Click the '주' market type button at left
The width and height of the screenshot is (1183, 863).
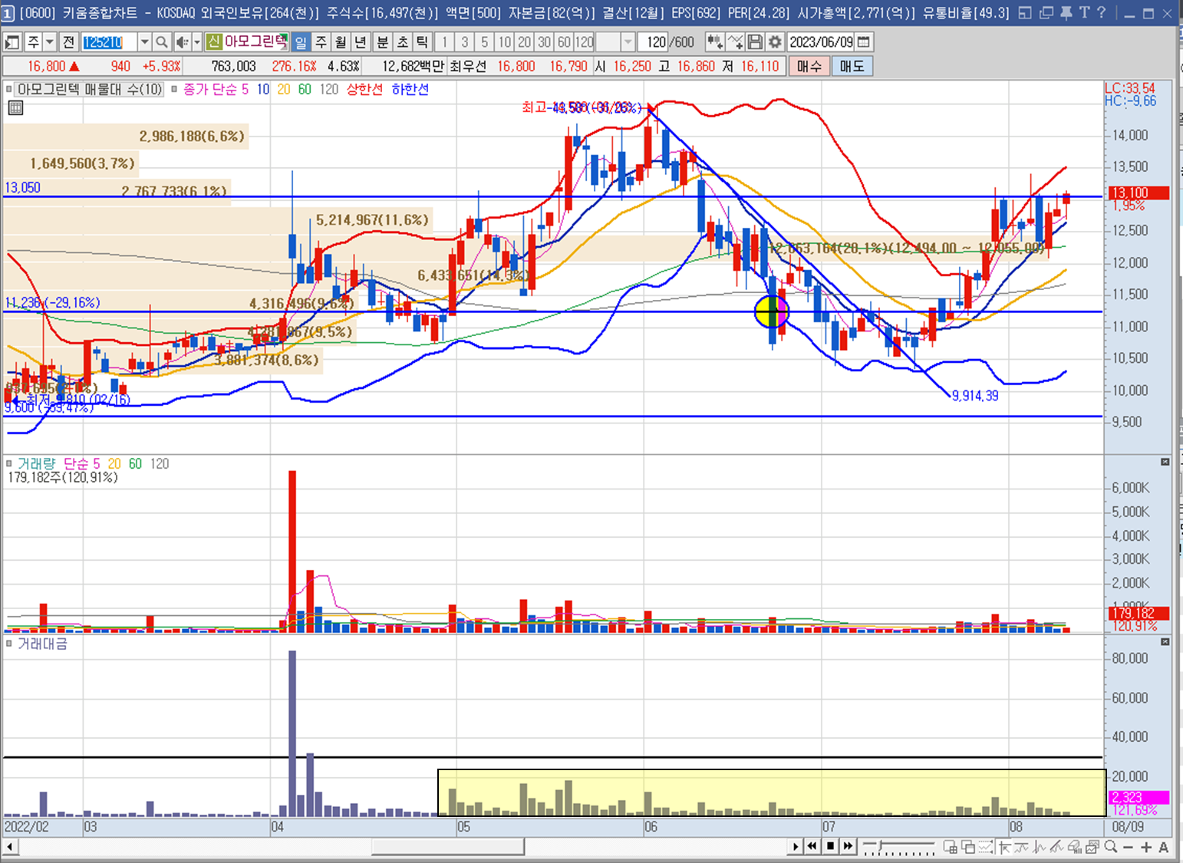[33, 42]
